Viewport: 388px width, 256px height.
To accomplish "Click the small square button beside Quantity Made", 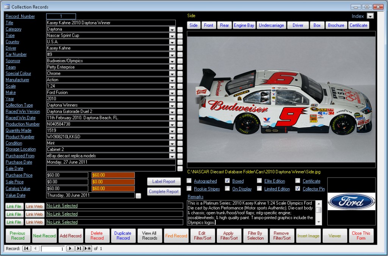I will (180, 131).
